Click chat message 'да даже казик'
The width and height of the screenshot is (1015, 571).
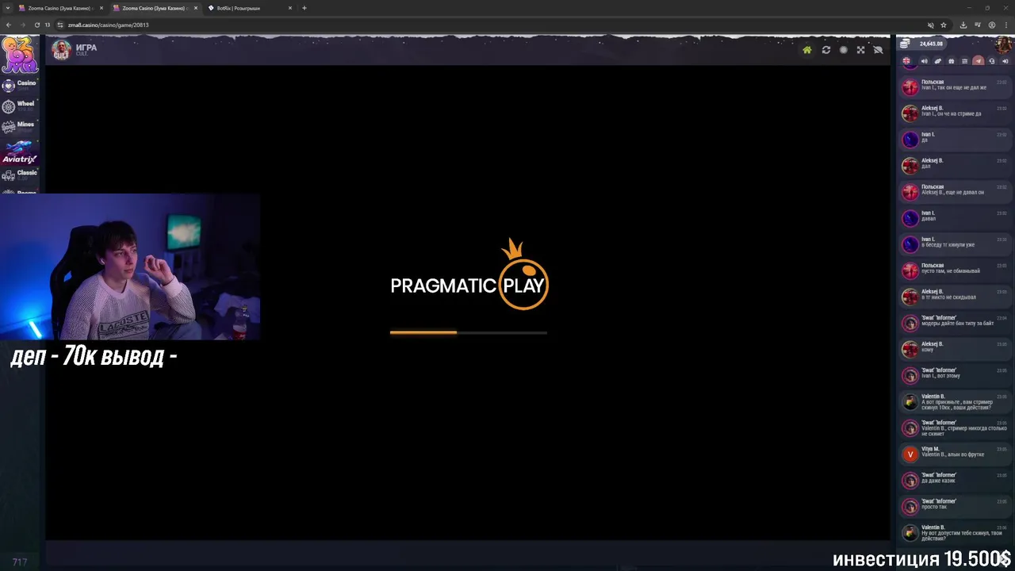coord(938,481)
